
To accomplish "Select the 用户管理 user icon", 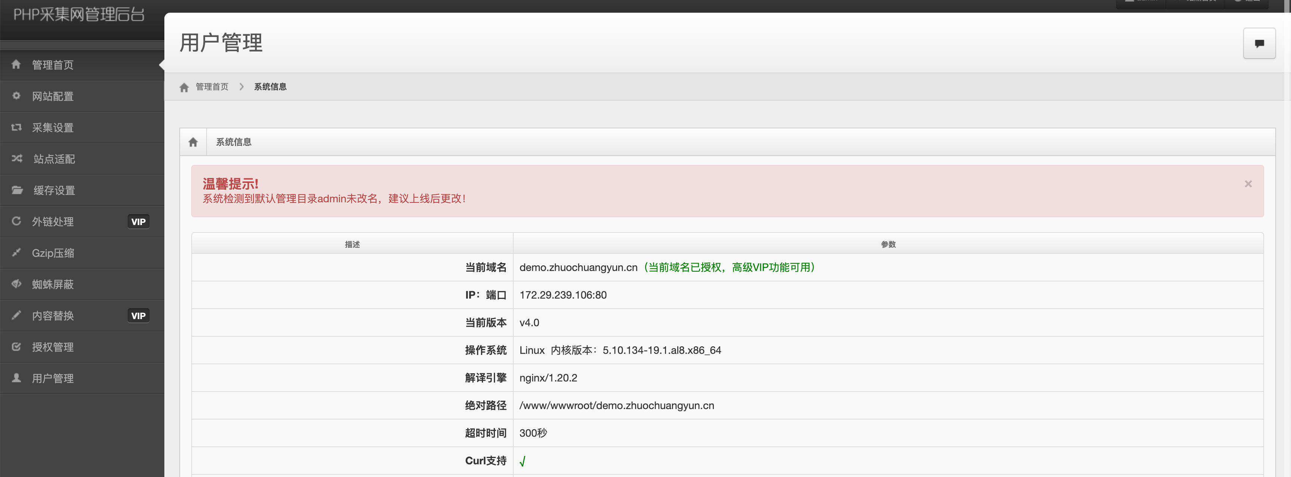I will (x=16, y=378).
